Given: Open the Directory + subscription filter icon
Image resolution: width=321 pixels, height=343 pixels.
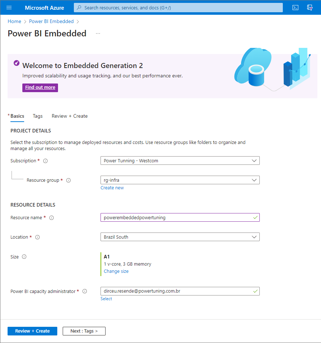Looking at the screenshot, I should [309, 8].
